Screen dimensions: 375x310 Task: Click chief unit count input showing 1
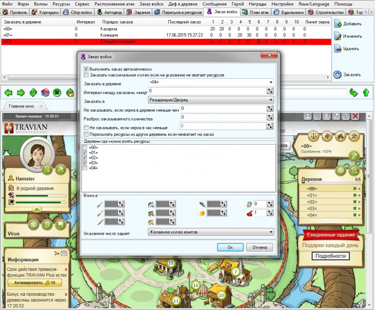click(x=260, y=213)
